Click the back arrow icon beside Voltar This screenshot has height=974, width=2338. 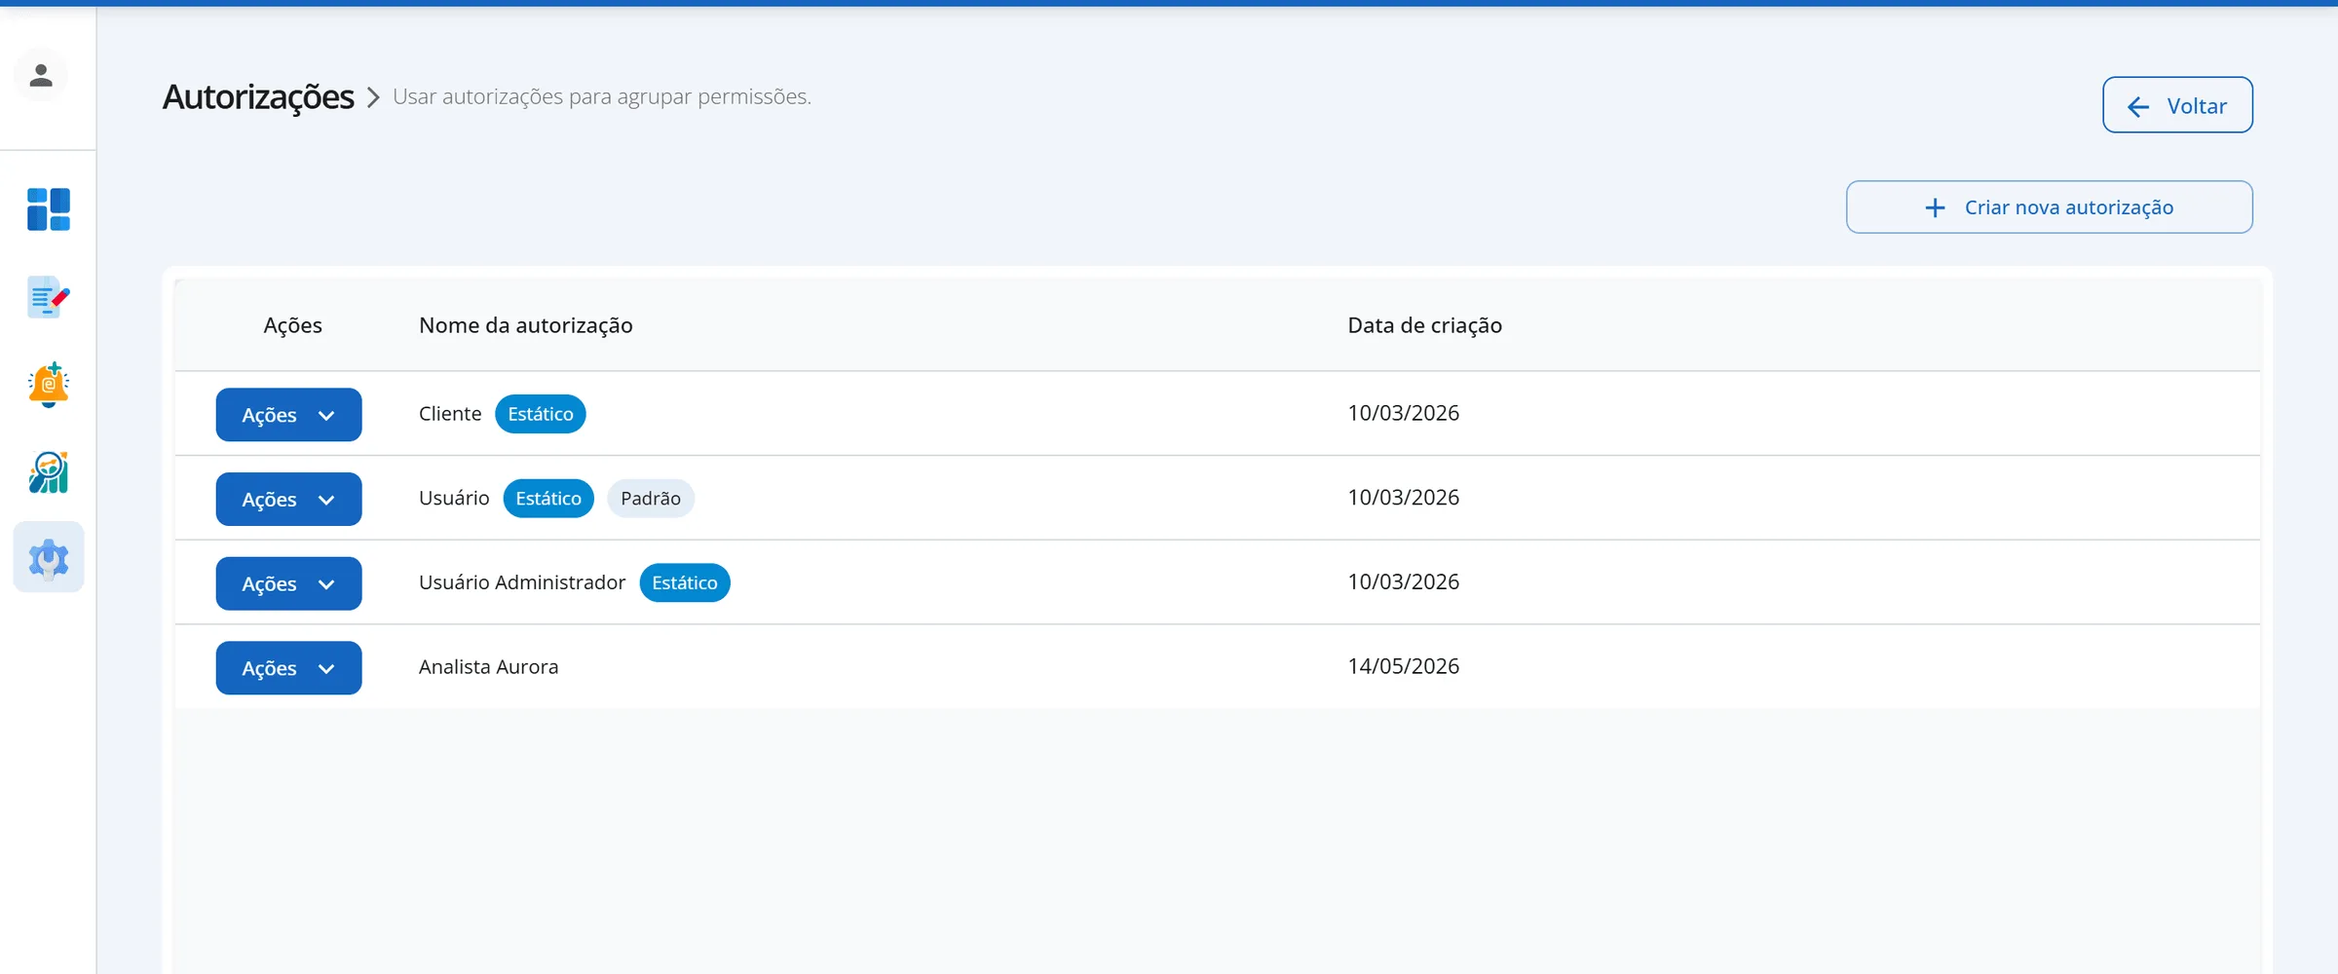pyautogui.click(x=2138, y=106)
